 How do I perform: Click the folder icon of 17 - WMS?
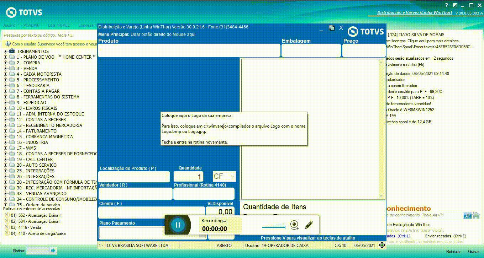(x=12, y=148)
